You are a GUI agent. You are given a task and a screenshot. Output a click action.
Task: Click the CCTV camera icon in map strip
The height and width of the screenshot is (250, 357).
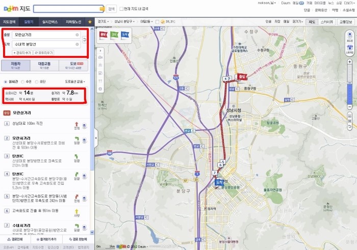[x=100, y=58]
